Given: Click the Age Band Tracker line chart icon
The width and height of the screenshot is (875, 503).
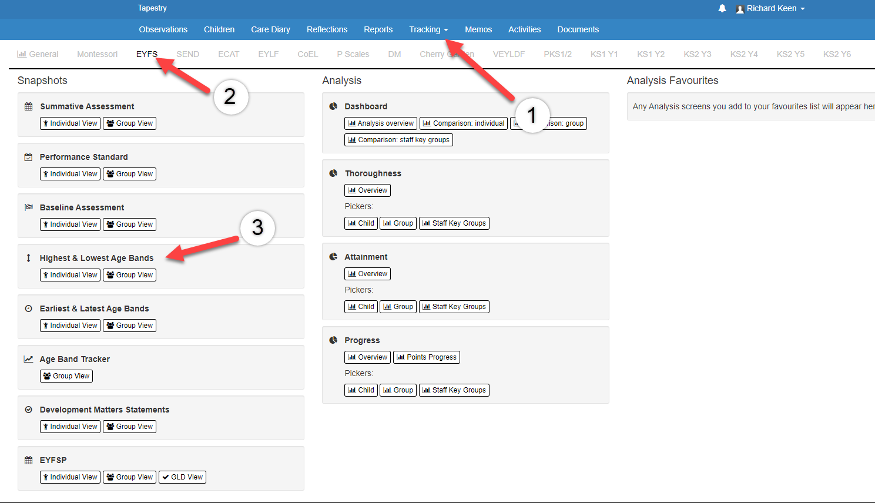Looking at the screenshot, I should pyautogui.click(x=28, y=359).
